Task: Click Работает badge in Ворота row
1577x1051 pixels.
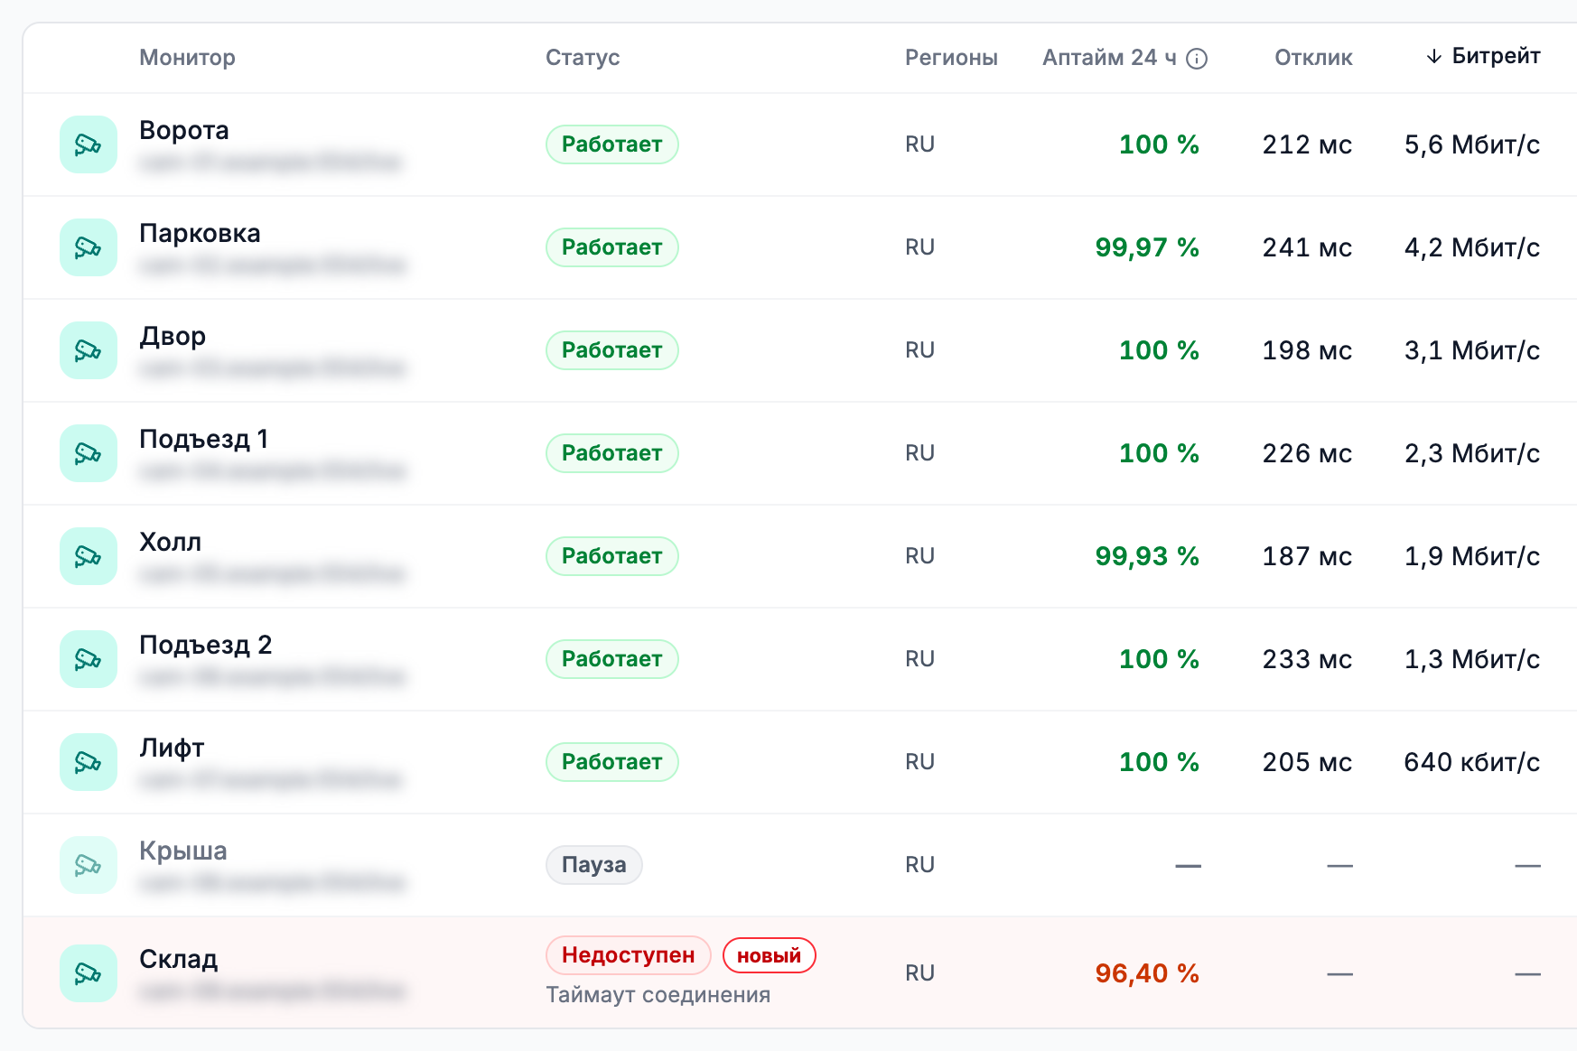Action: coord(612,144)
